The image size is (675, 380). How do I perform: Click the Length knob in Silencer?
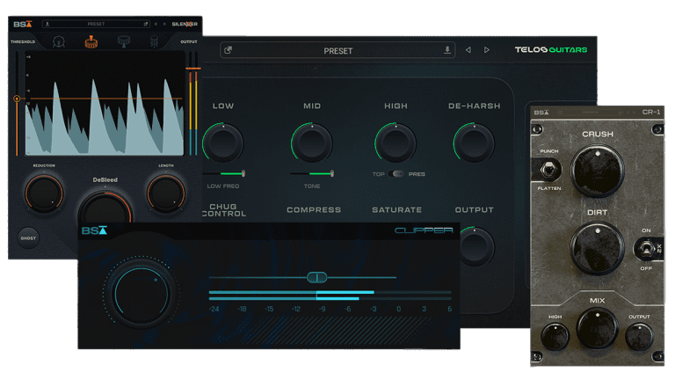(x=166, y=194)
